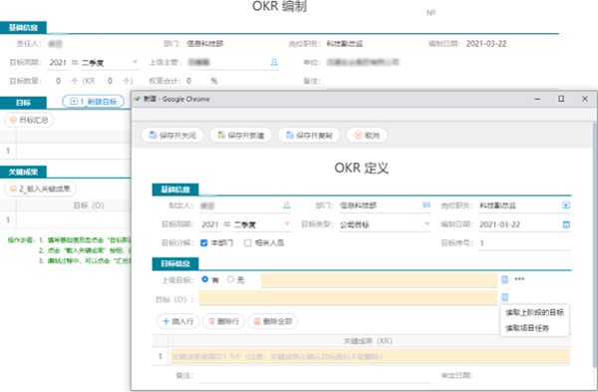Open 目标类型 dropdown showing 公司目标
This screenshot has width=598, height=392.
click(385, 224)
